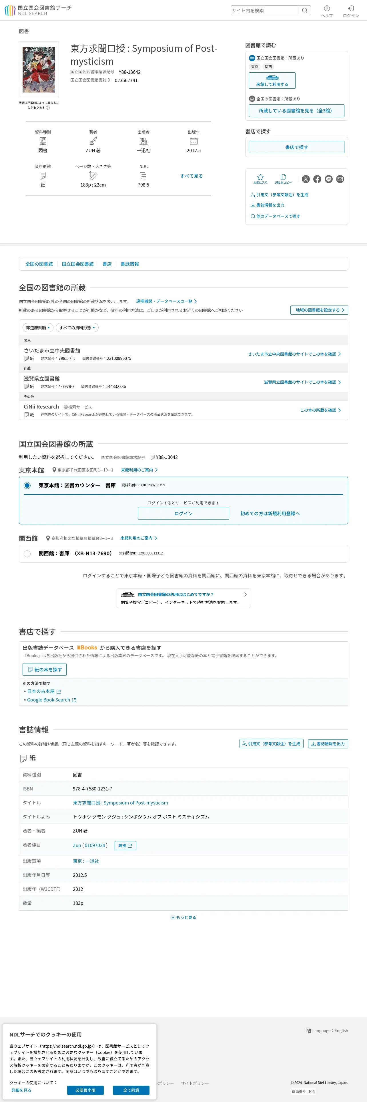Jump to the 全国の図書館 tab

click(x=39, y=264)
